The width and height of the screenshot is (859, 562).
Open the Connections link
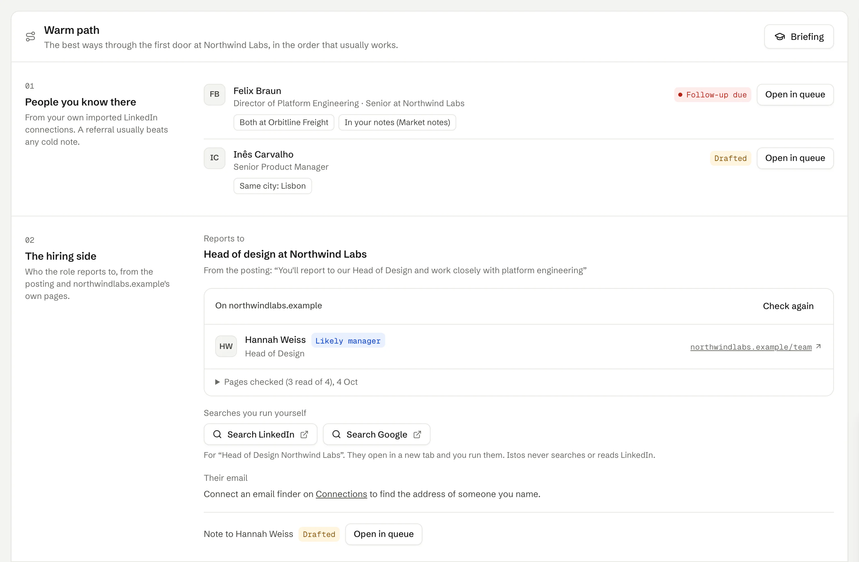click(341, 494)
